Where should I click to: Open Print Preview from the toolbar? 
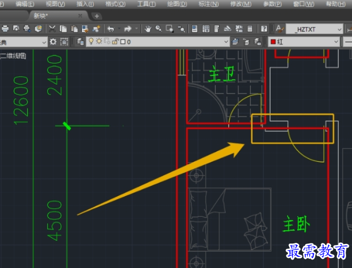(x=16, y=29)
